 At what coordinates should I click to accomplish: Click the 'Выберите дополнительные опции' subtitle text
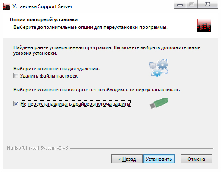(90, 27)
